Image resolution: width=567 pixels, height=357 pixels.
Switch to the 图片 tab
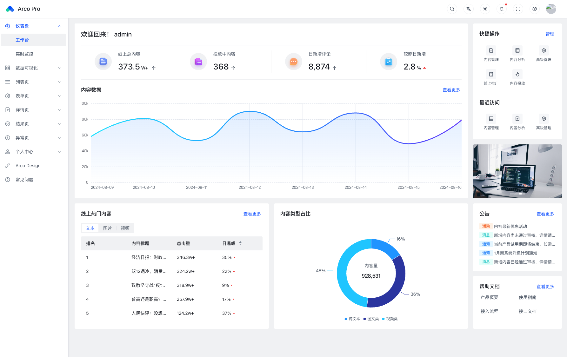(108, 228)
